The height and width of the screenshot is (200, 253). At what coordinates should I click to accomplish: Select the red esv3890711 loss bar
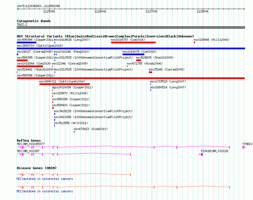pos(65,84)
